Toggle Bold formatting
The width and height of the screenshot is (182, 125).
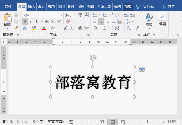tap(25, 22)
